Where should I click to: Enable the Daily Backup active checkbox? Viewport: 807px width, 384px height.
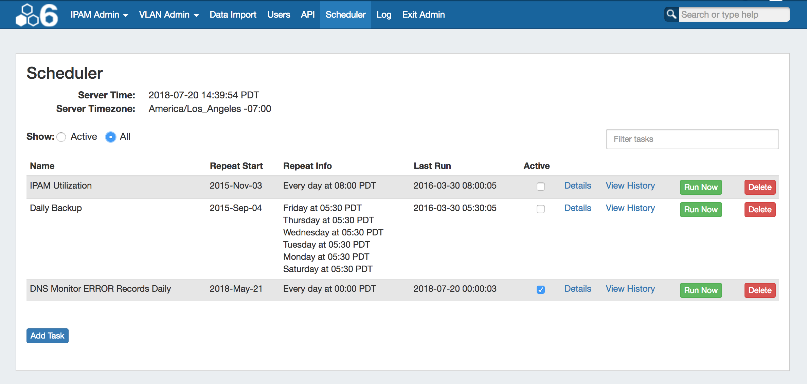540,209
